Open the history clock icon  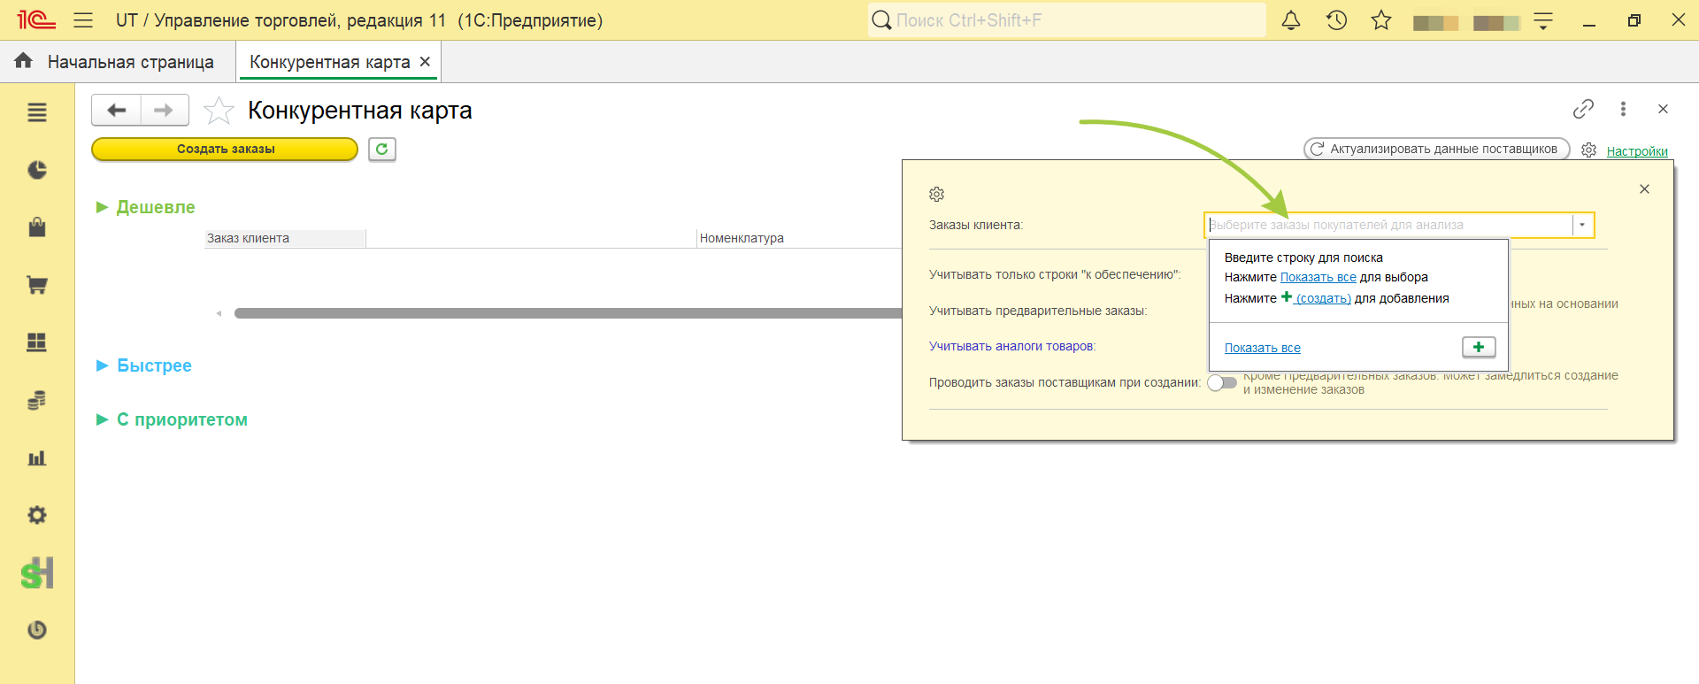click(1336, 20)
